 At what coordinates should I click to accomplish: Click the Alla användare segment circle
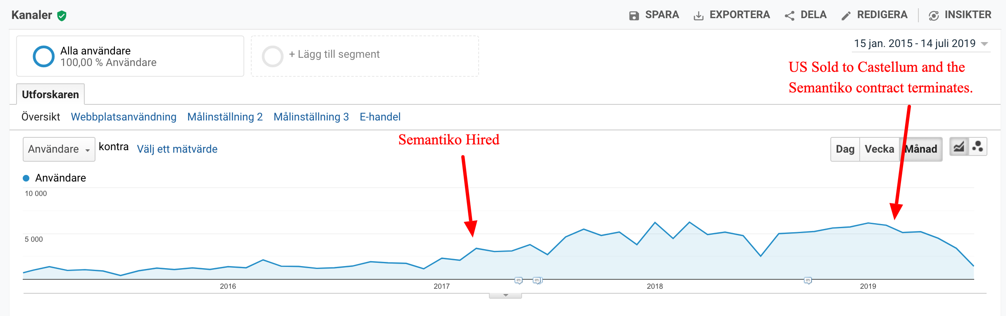click(x=43, y=56)
